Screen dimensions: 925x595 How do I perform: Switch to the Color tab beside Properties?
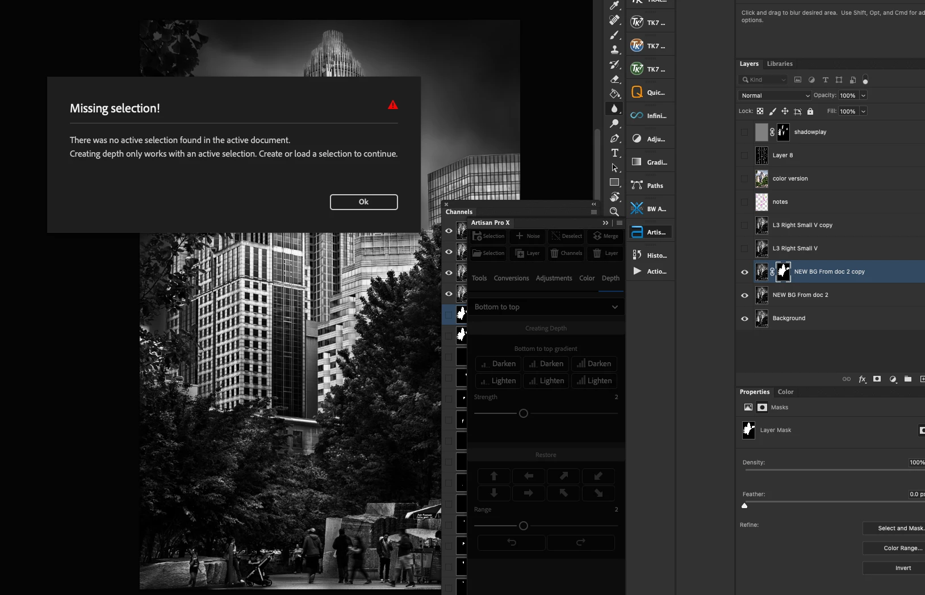785,392
